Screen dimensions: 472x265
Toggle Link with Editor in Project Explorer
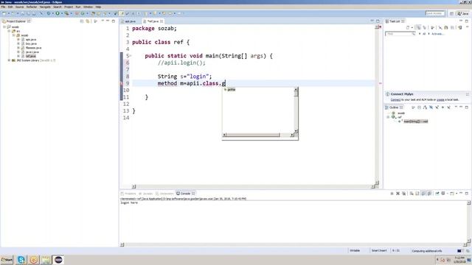pyautogui.click(x=88, y=21)
